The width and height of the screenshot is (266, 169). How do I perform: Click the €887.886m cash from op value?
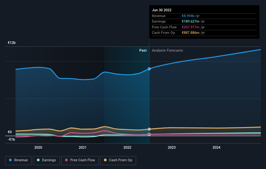point(191,33)
